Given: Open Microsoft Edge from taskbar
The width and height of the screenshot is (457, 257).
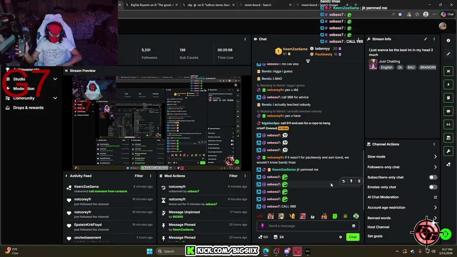Looking at the screenshot, I should coord(266,251).
